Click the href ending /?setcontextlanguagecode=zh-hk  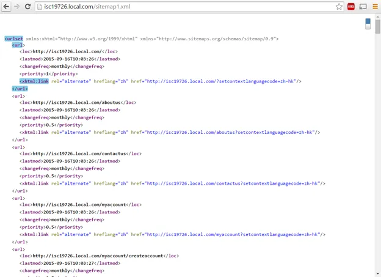click(x=220, y=81)
